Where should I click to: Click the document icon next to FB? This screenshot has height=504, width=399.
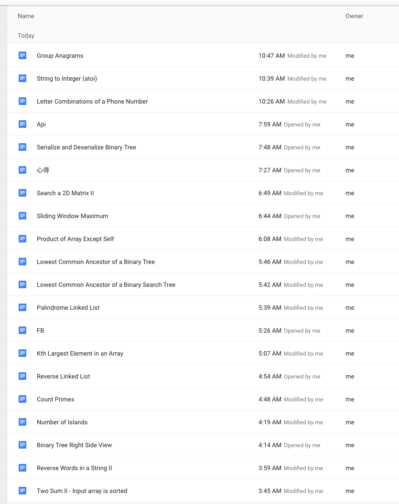pyautogui.click(x=22, y=330)
